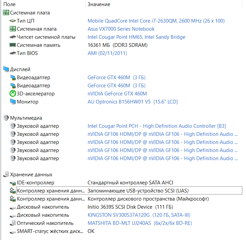This screenshot has height=240, width=246.
Task: Click the speaker icon beside Мультимедиа heading
Action: point(6,118)
